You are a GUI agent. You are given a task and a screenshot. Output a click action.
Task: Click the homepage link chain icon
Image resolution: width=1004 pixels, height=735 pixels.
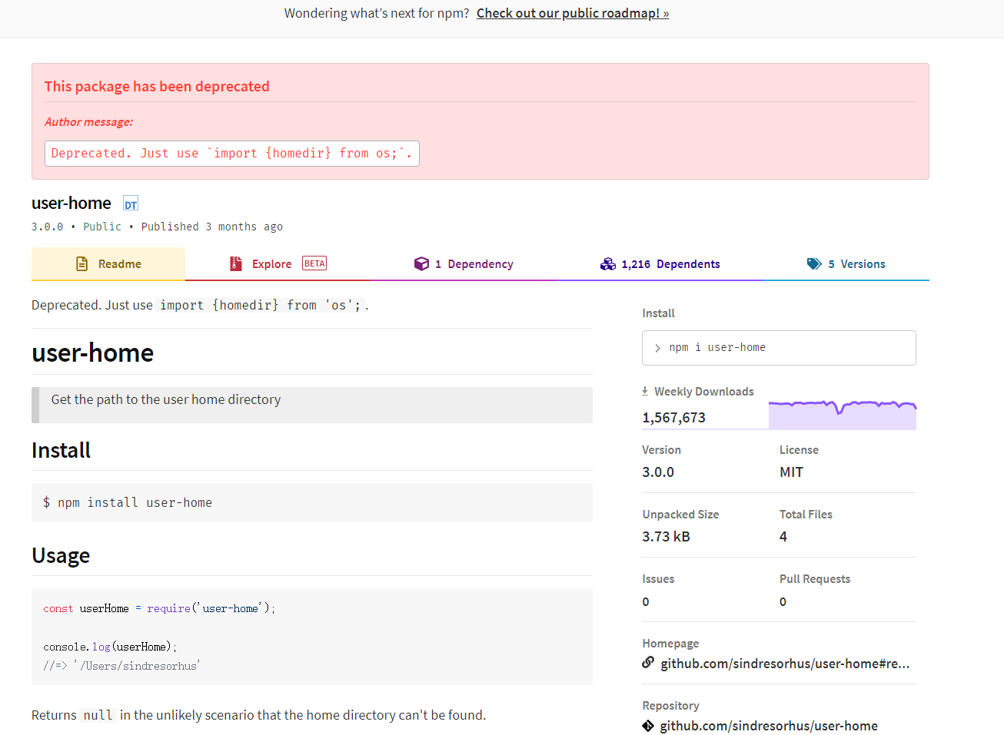pyautogui.click(x=648, y=663)
